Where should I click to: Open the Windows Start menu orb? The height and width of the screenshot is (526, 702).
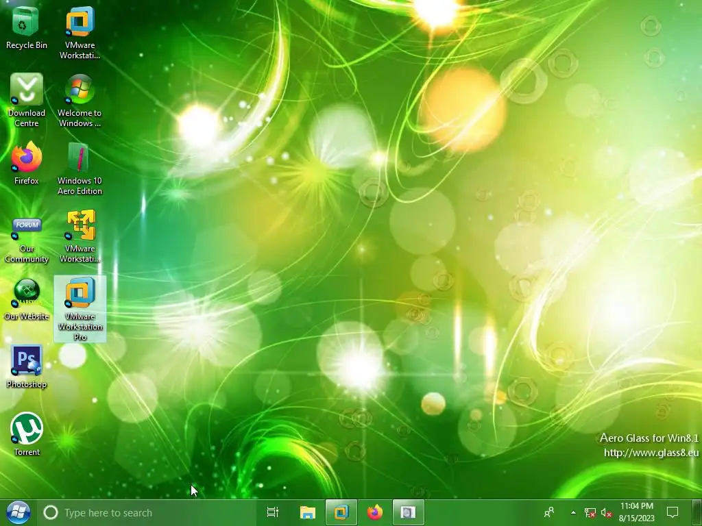click(19, 512)
